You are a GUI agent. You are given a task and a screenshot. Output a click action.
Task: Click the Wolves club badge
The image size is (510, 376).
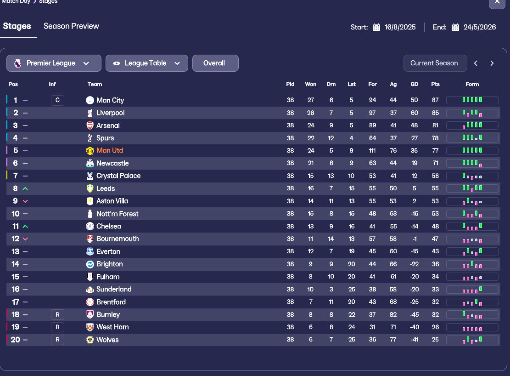(90, 340)
